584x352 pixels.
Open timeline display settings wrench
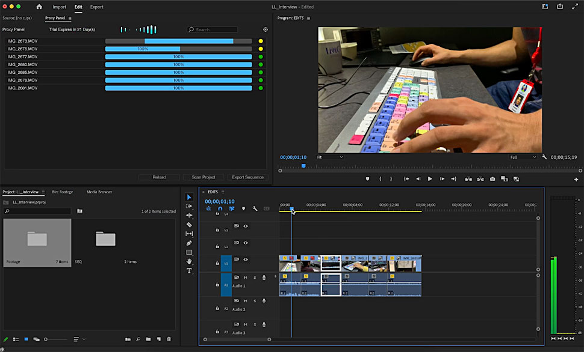pyautogui.click(x=255, y=208)
